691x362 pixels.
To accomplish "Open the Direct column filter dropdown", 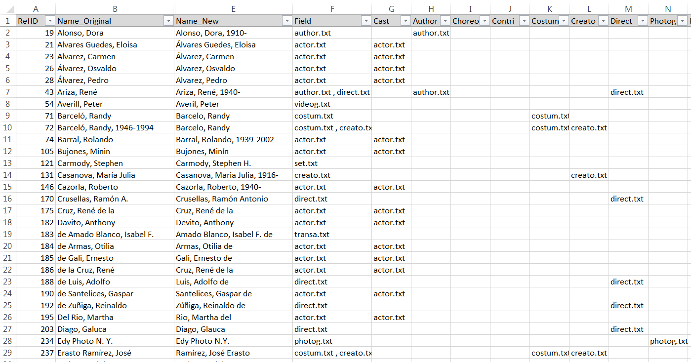I will coord(643,21).
